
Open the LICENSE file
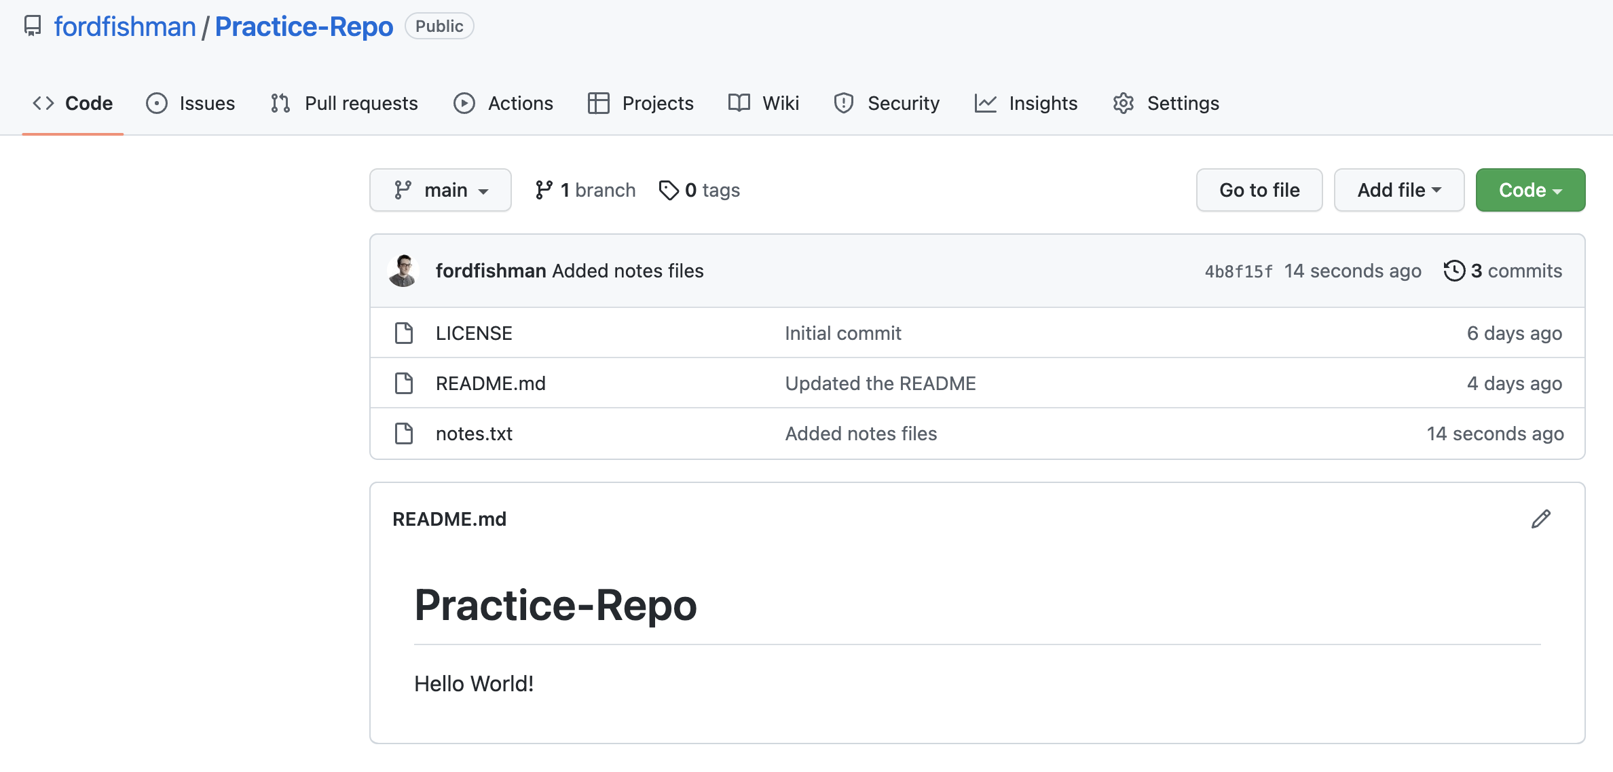pos(474,333)
